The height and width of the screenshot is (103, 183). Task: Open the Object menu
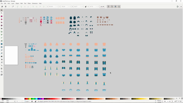[x=17, y=3]
